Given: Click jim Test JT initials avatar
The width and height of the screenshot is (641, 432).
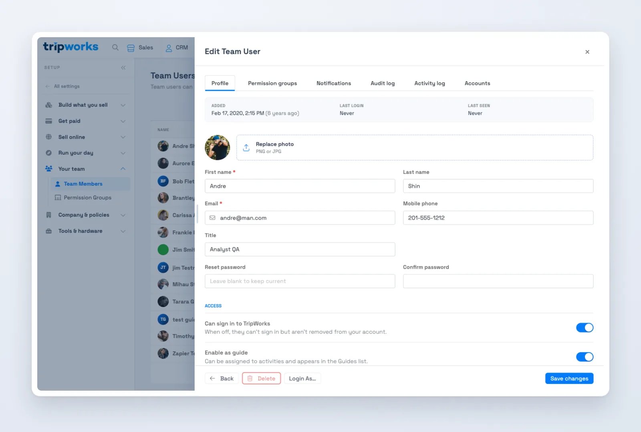Looking at the screenshot, I should point(163,268).
